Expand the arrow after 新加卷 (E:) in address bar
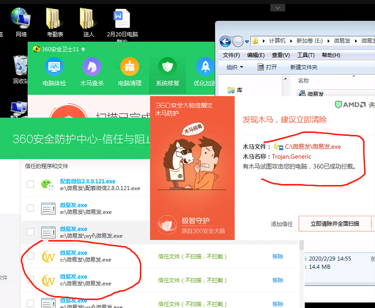This screenshot has width=375, height=308. pos(328,41)
